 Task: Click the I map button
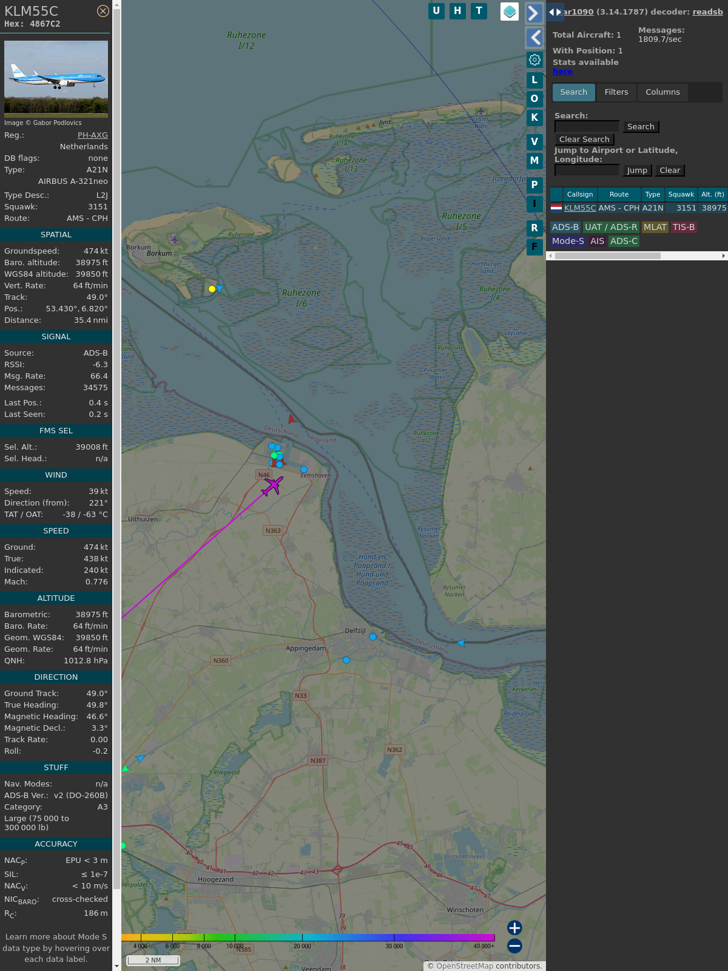click(534, 204)
